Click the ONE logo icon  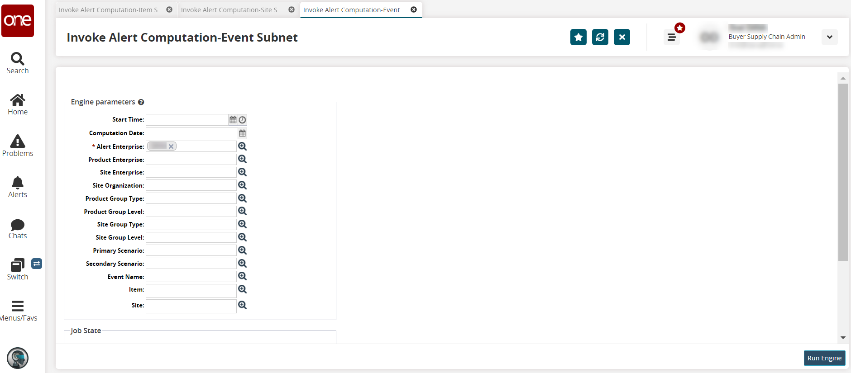tap(18, 21)
